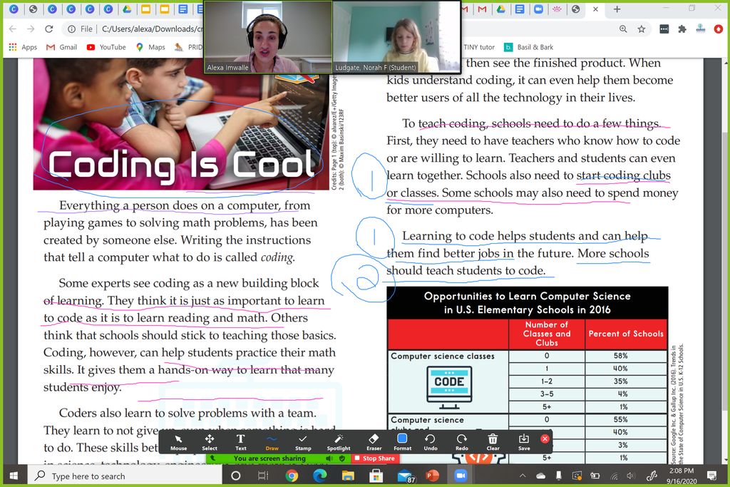This screenshot has height=487, width=730.
Task: Pick the Text annotation tool
Action: click(x=241, y=442)
